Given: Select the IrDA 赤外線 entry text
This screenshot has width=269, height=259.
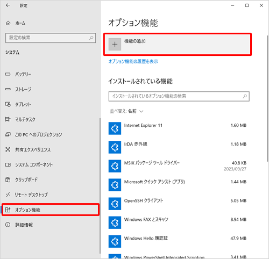Looking at the screenshot, I should (136, 144).
